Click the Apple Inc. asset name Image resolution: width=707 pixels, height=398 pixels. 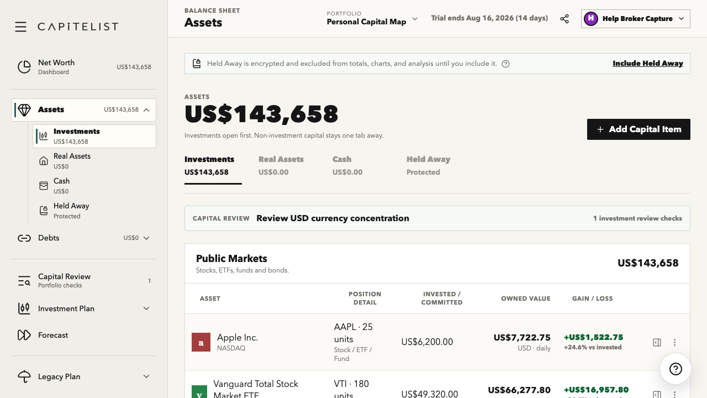tap(238, 337)
